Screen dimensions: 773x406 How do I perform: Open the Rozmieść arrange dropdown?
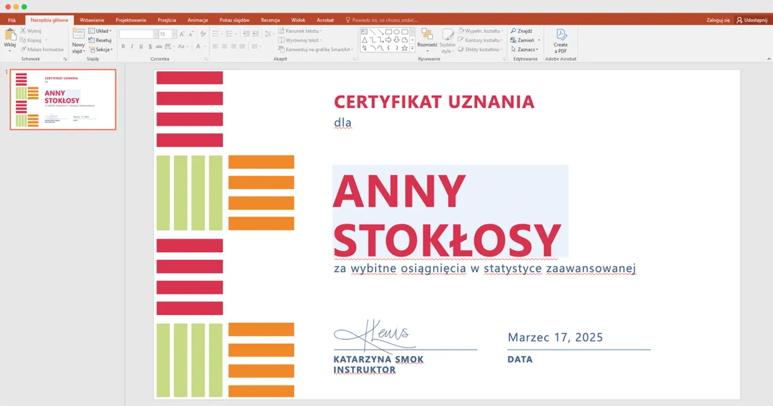coord(427,40)
